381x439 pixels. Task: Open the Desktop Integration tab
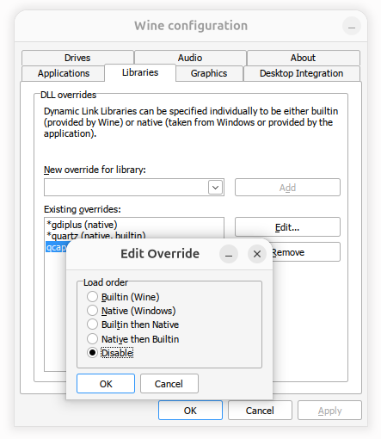coord(302,73)
